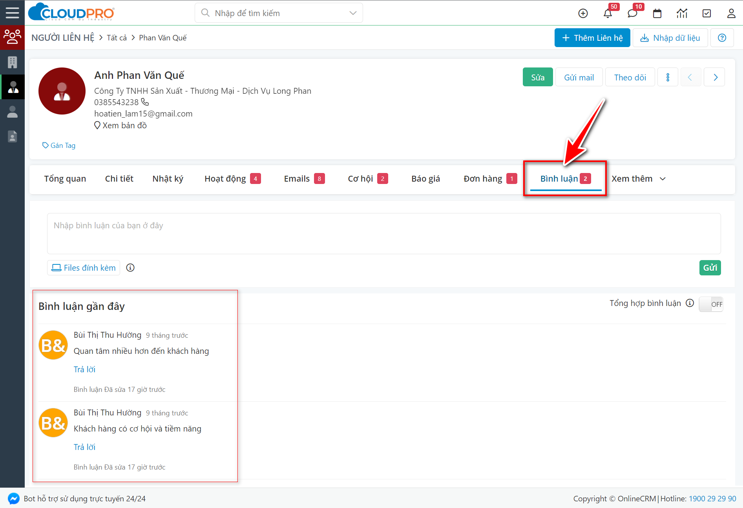Open the Hoạt động tab
Image resolution: width=743 pixels, height=508 pixels.
(232, 178)
